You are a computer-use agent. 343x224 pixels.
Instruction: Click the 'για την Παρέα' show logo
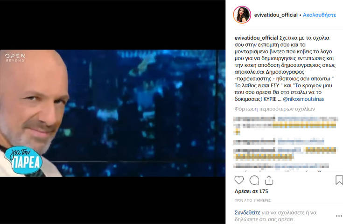23,160
